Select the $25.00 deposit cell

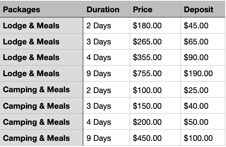[203, 90]
